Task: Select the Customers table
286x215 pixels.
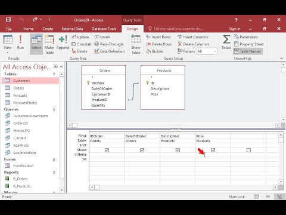Action: pos(30,81)
